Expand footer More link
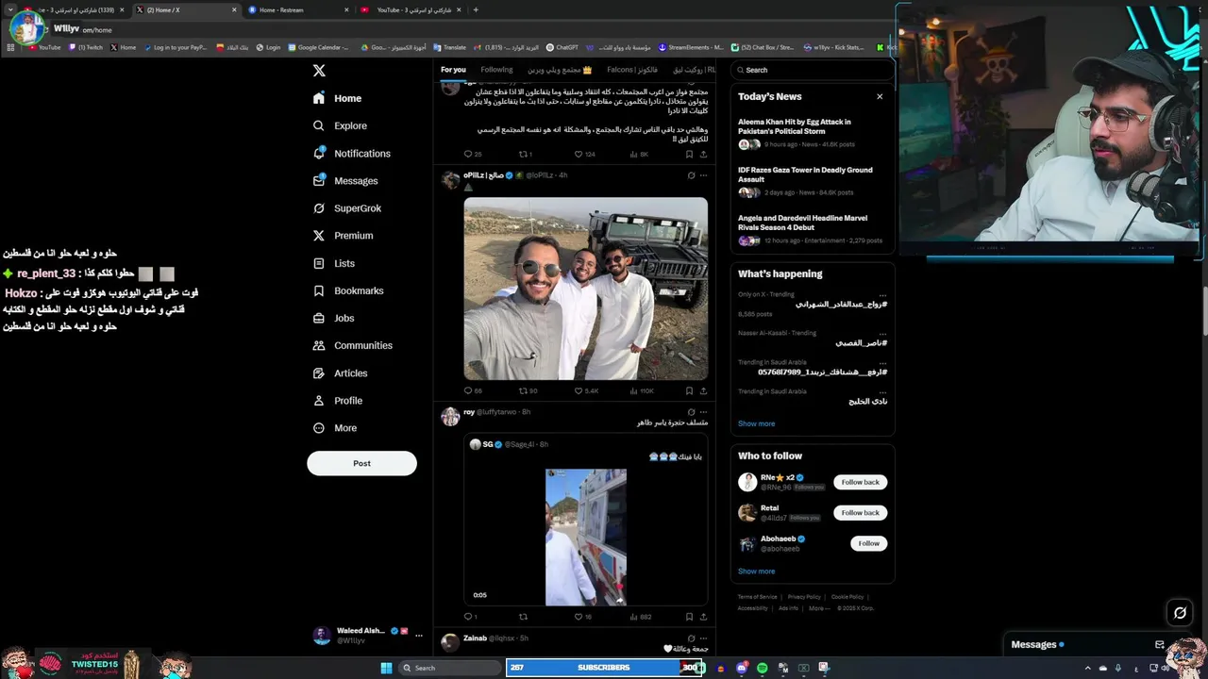Screen dimensions: 1208x679 click(x=819, y=608)
